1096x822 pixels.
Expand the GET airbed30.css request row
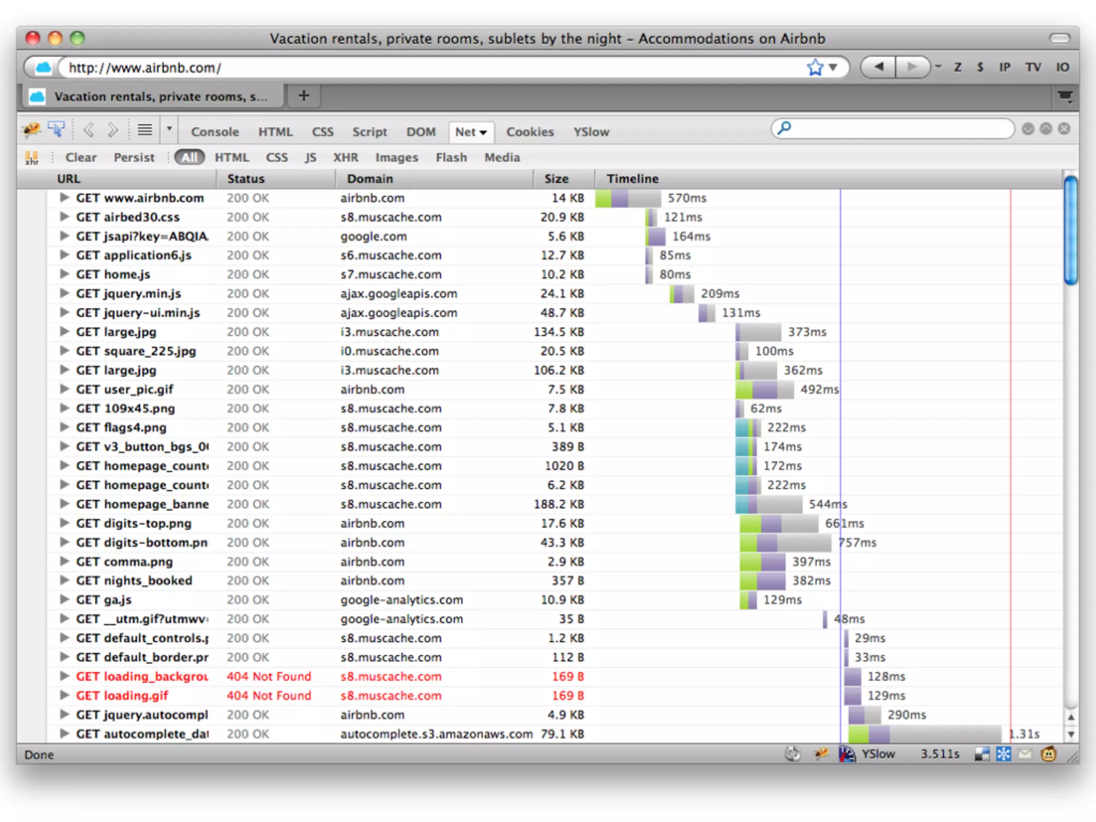click(64, 217)
